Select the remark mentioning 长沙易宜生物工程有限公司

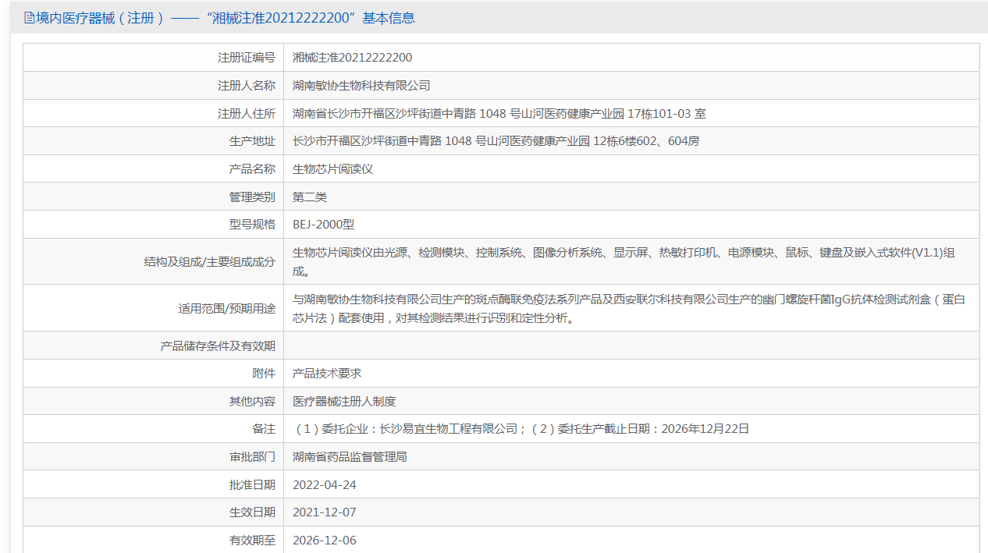(x=521, y=429)
